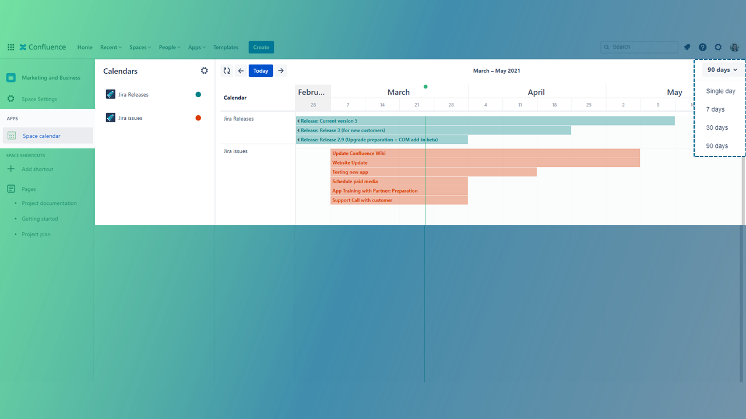
Task: Open calendar settings via the gear icon
Action: tap(204, 70)
